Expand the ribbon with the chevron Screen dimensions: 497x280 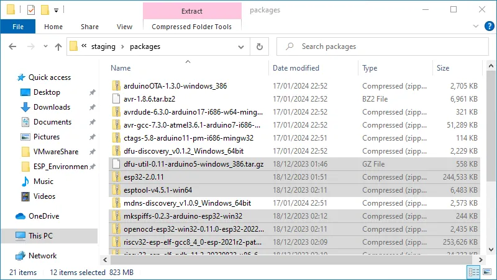pos(475,26)
